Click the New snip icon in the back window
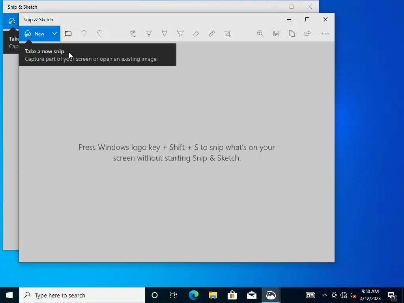Image resolution: width=404 pixels, height=303 pixels. pos(11,21)
